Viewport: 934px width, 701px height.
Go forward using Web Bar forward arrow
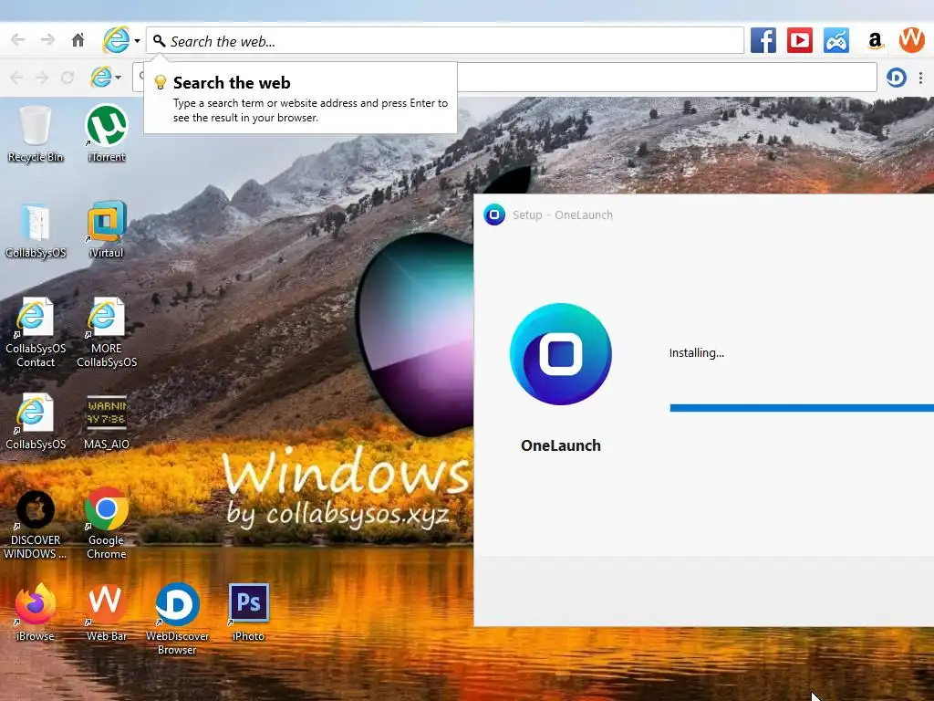[x=47, y=40]
